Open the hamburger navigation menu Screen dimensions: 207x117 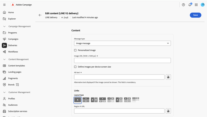pos(4,5)
